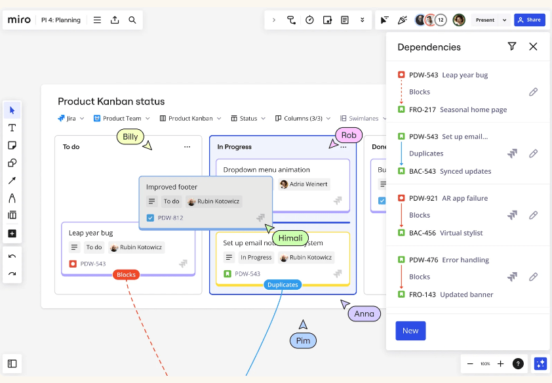Image resolution: width=552 pixels, height=383 pixels.
Task: Toggle collaborator cursors icon
Action: pos(384,20)
